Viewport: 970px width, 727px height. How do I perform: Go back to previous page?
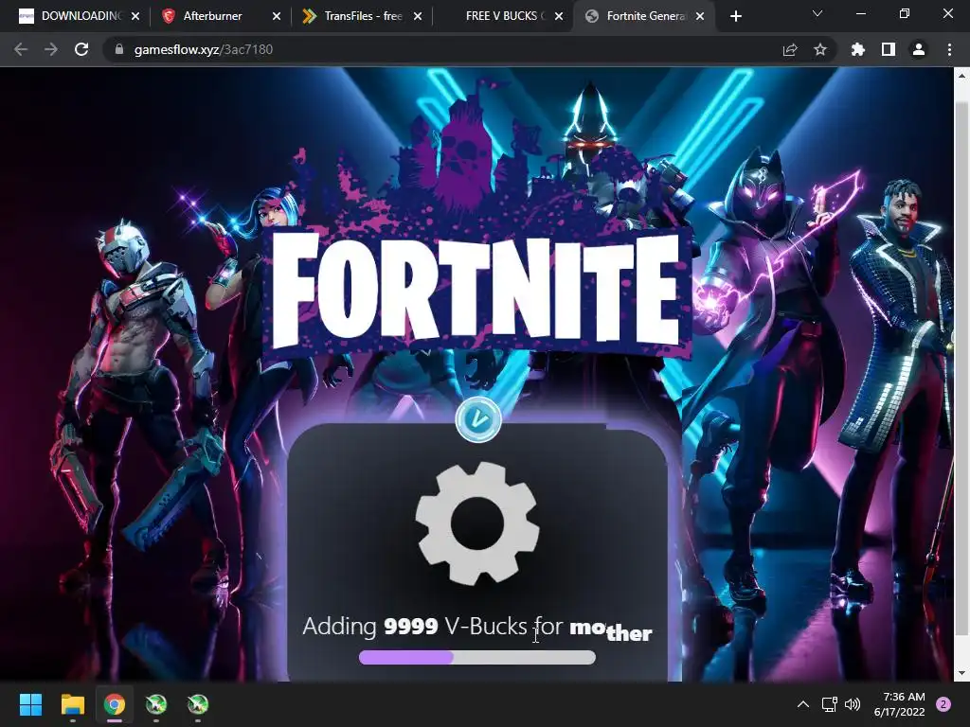point(21,49)
